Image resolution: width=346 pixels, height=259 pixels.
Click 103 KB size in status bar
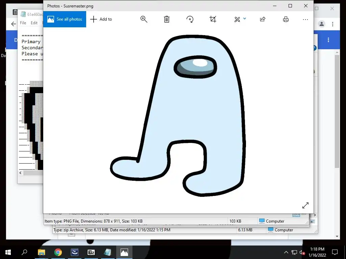(235, 221)
